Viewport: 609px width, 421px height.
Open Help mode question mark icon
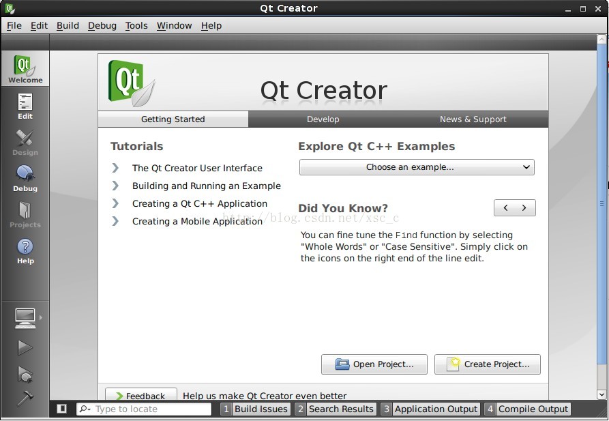click(25, 251)
